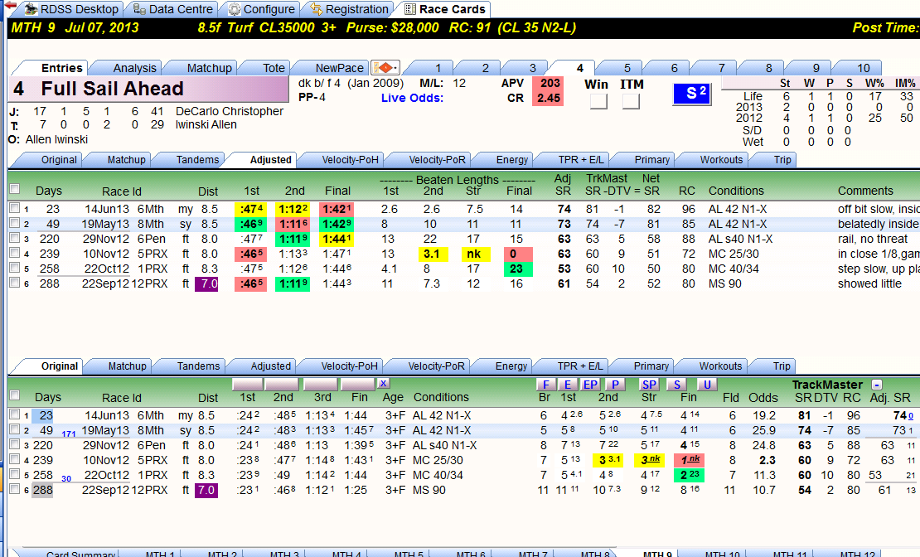The width and height of the screenshot is (920, 557).
Task: Click the S filter button above Fin
Action: tap(676, 385)
